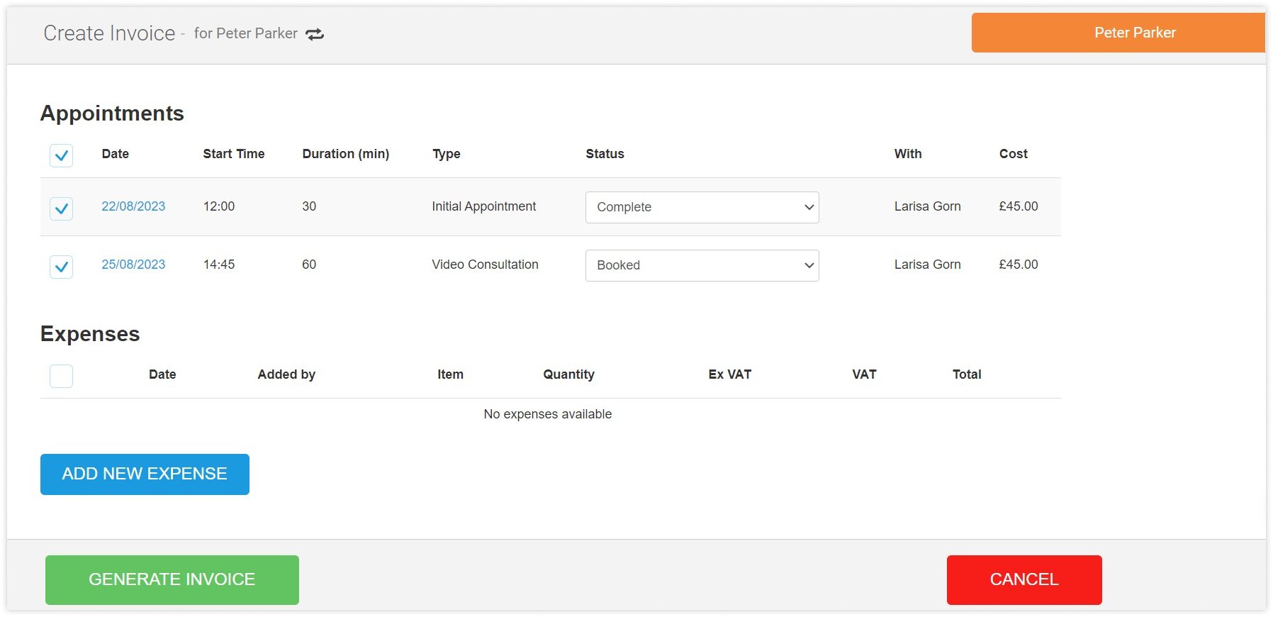Tick the select-all expenses checkbox
This screenshot has width=1273, height=617.
pyautogui.click(x=62, y=376)
